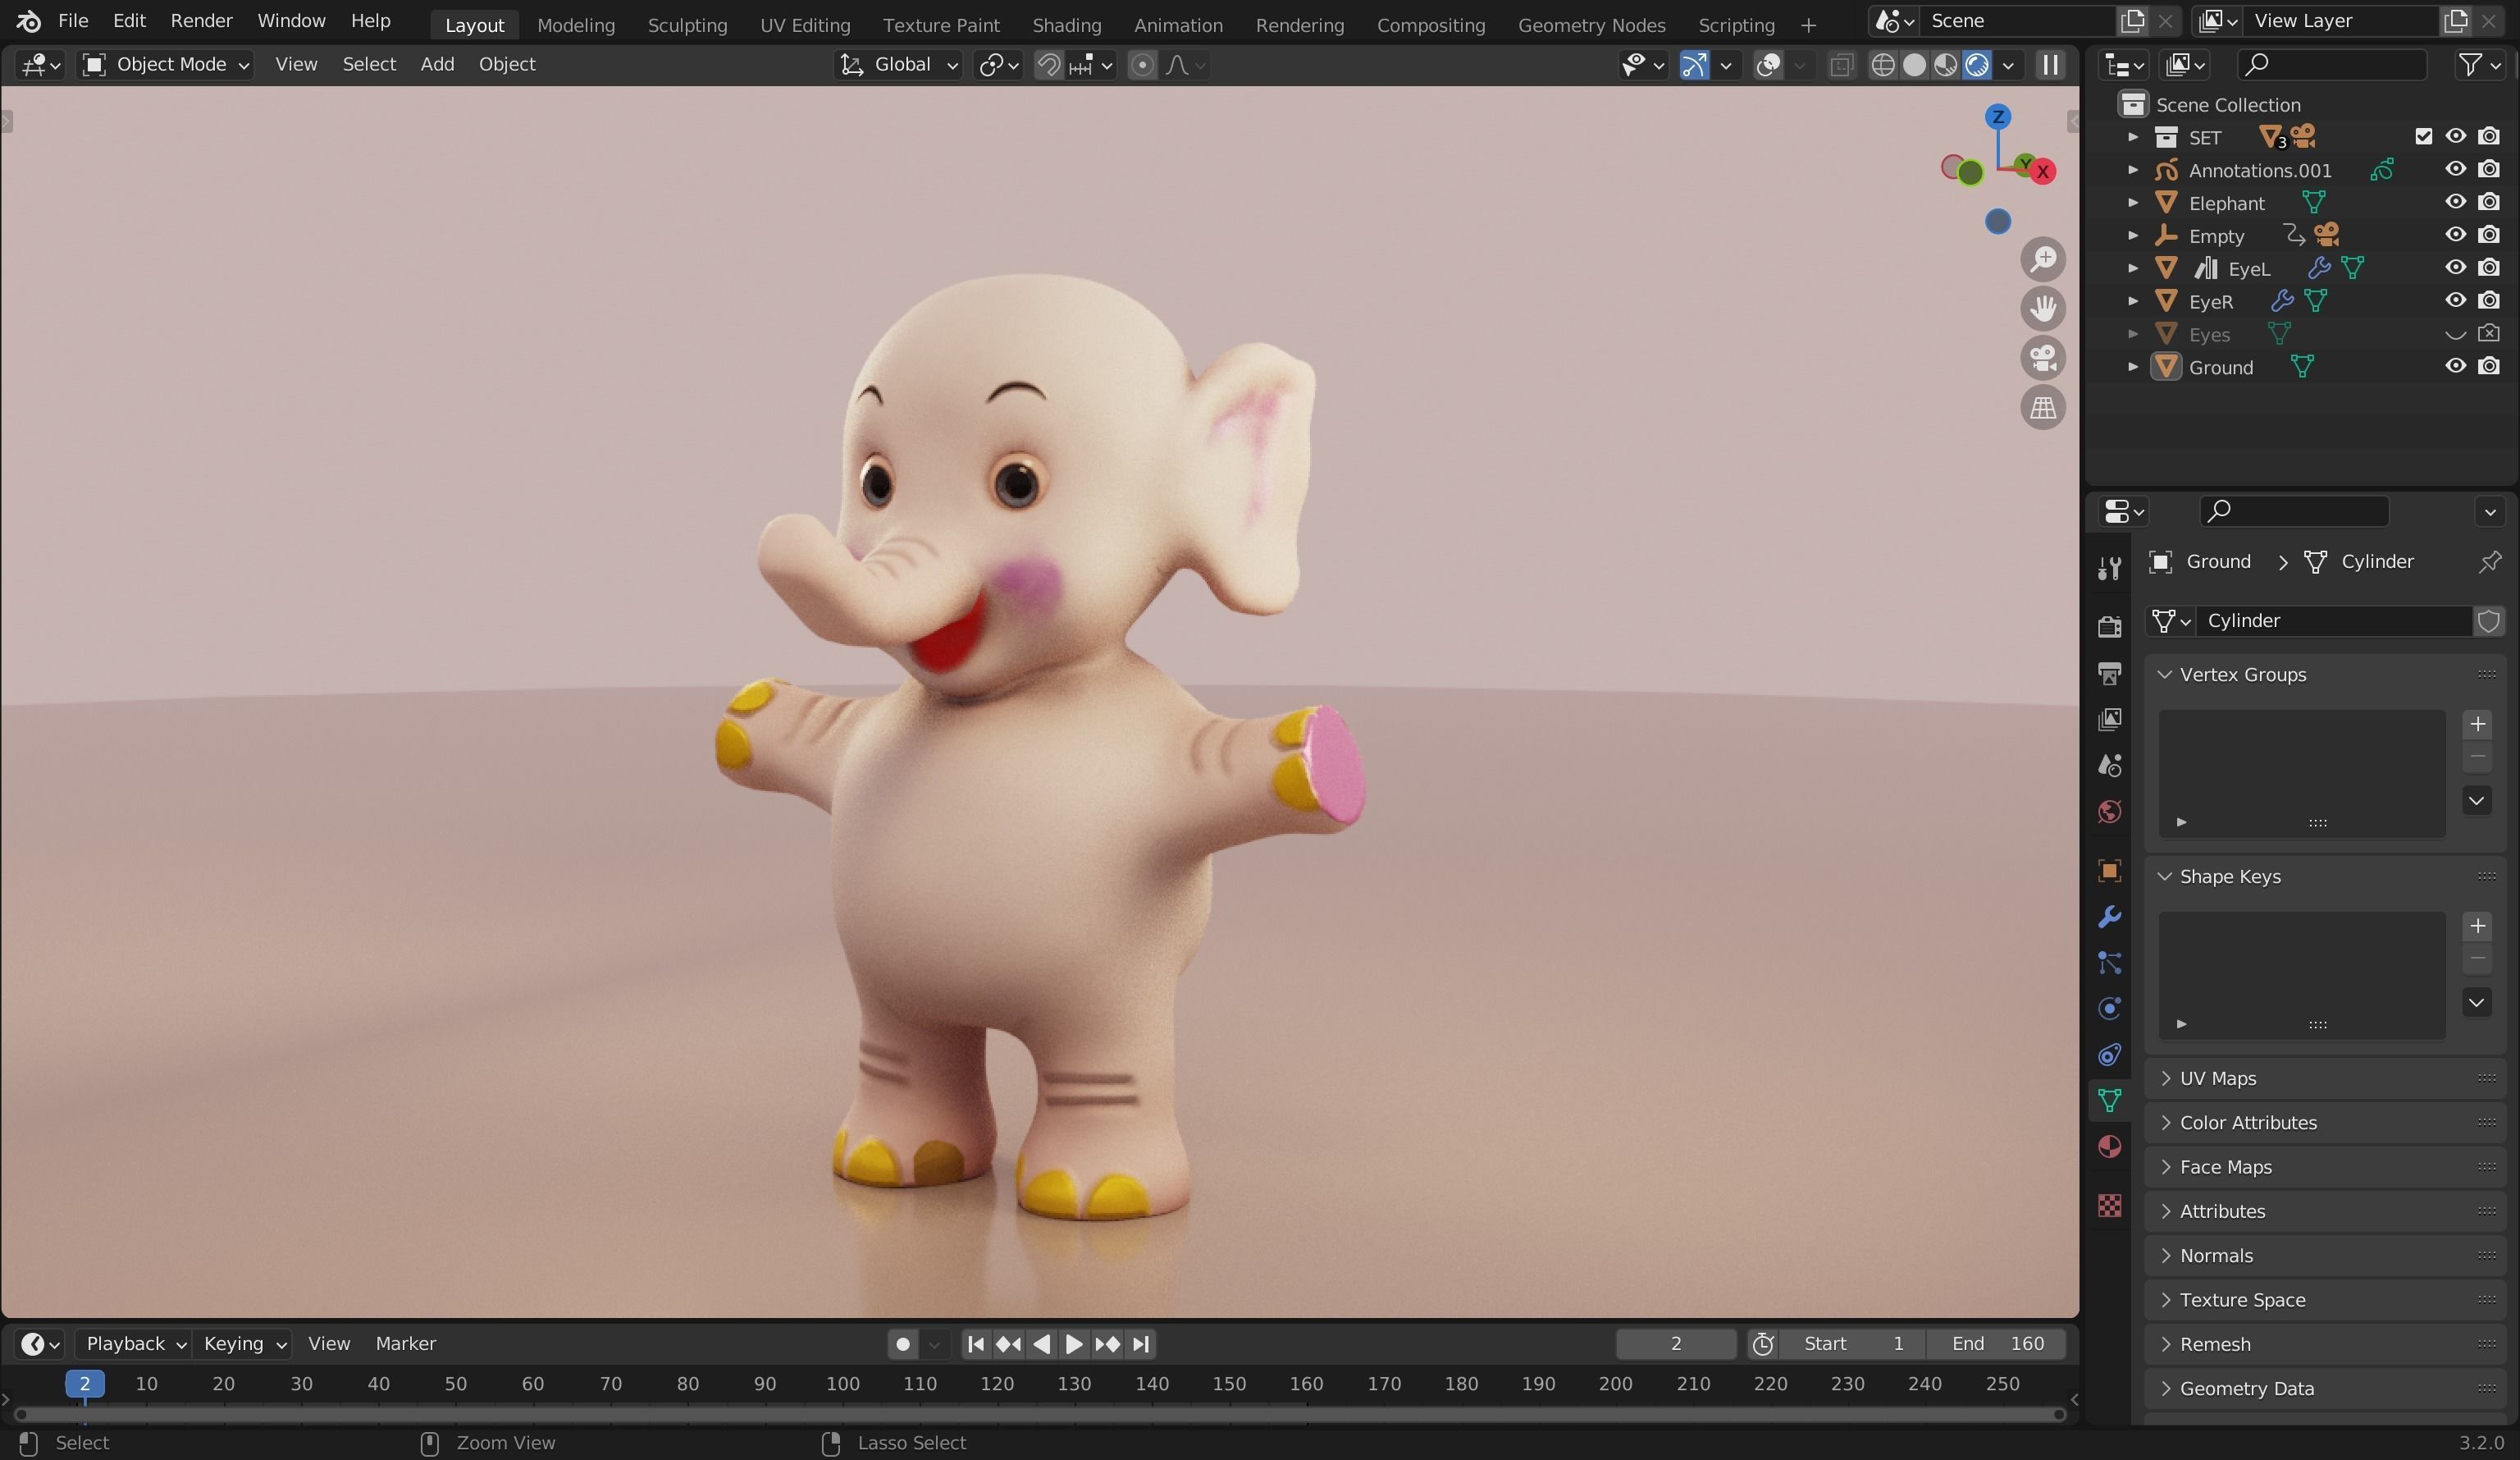Image resolution: width=2520 pixels, height=1460 pixels.
Task: Pause the viewport render preview
Action: (2050, 65)
